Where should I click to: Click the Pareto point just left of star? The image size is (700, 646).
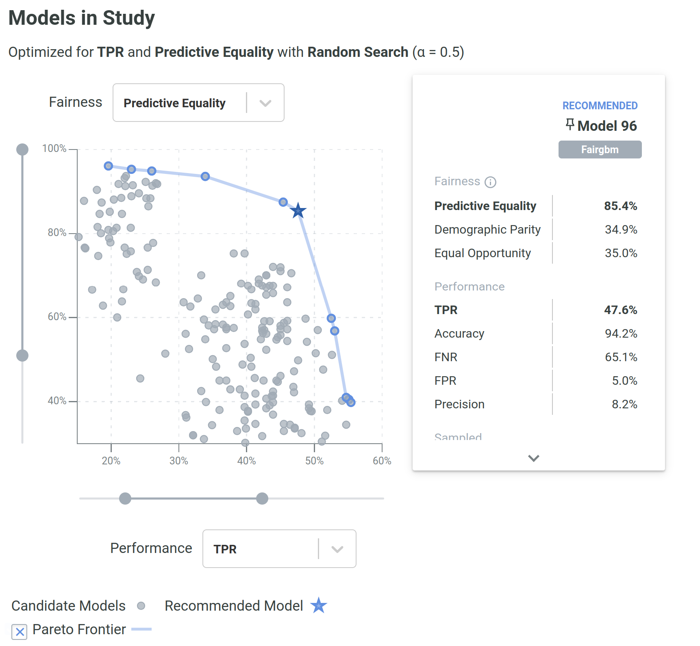(283, 202)
